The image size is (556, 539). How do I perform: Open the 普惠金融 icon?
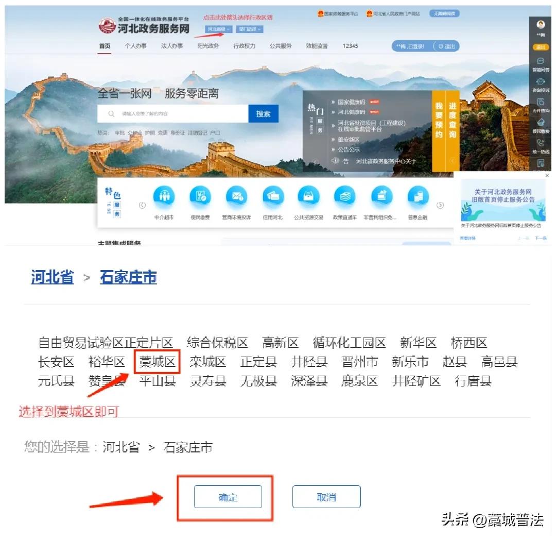[x=418, y=196]
